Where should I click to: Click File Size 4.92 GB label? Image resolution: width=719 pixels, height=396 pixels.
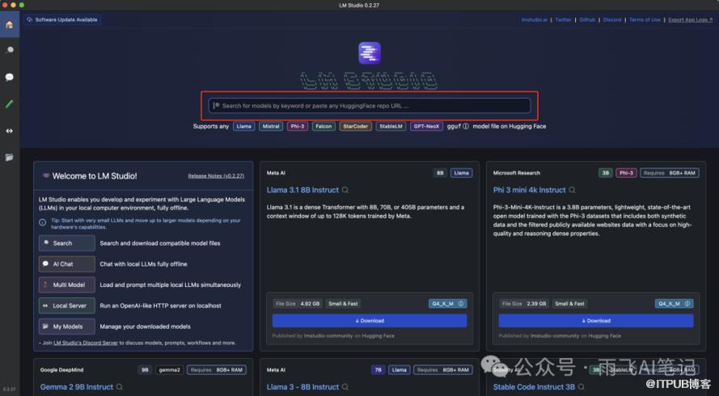(298, 303)
